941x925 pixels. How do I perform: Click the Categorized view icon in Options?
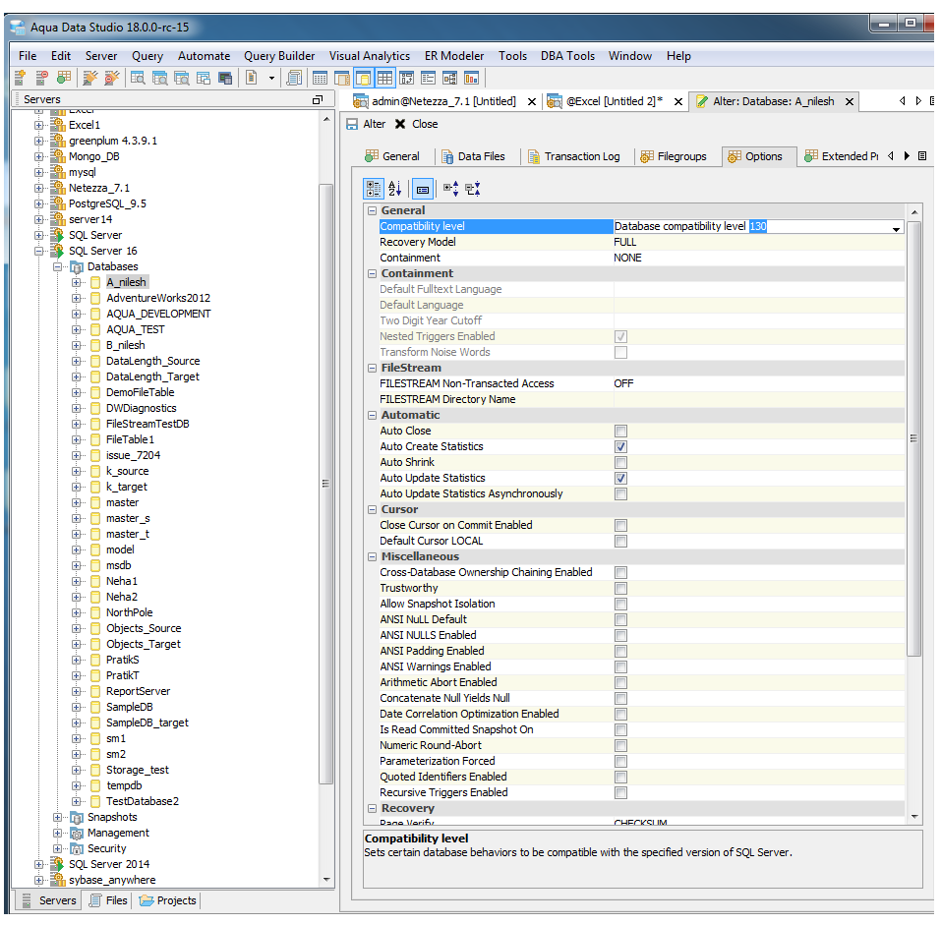[x=374, y=189]
